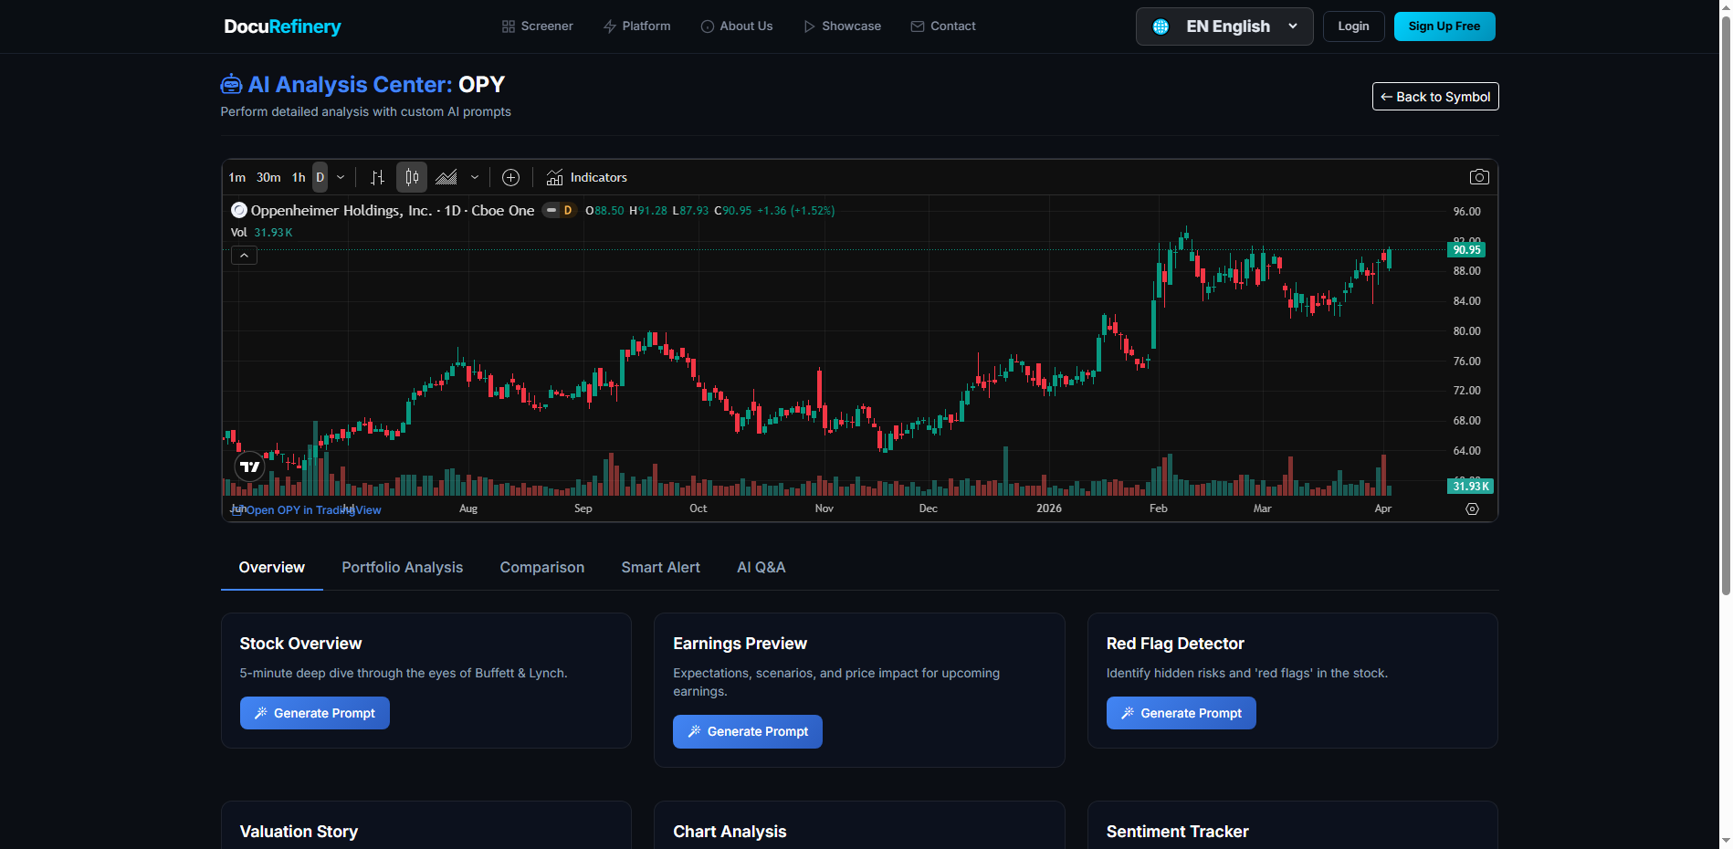Take a chart snapshot with the camera icon

[x=1479, y=177]
